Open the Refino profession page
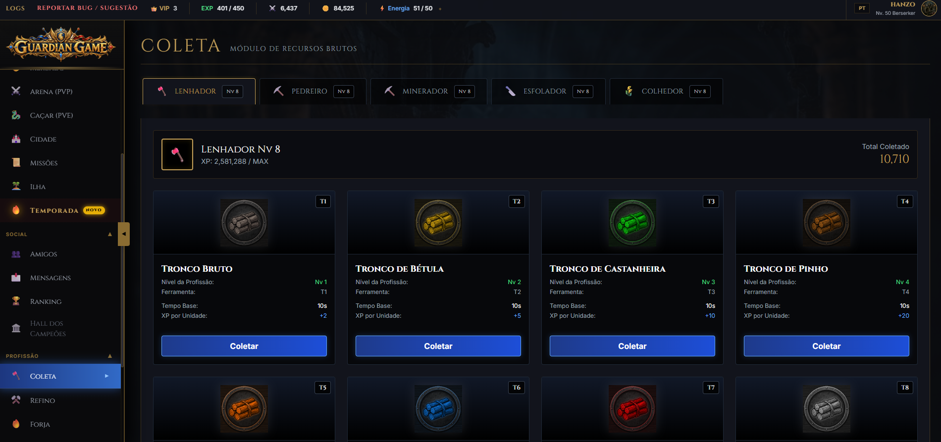The width and height of the screenshot is (941, 442). coord(60,400)
